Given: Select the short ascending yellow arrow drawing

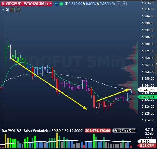Looking at the screenshot, I should pos(113,95).
